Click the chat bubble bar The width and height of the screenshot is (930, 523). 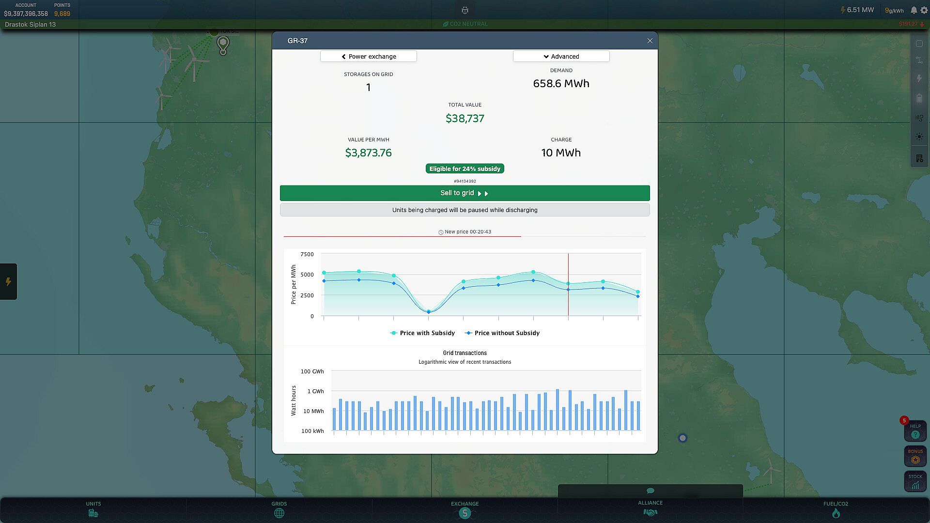click(x=650, y=491)
